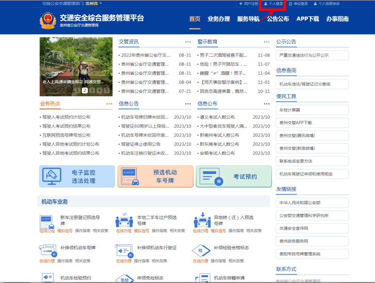Click the 补领检验合格标志 icon
375x283 pixels.
pyautogui.click(x=201, y=250)
